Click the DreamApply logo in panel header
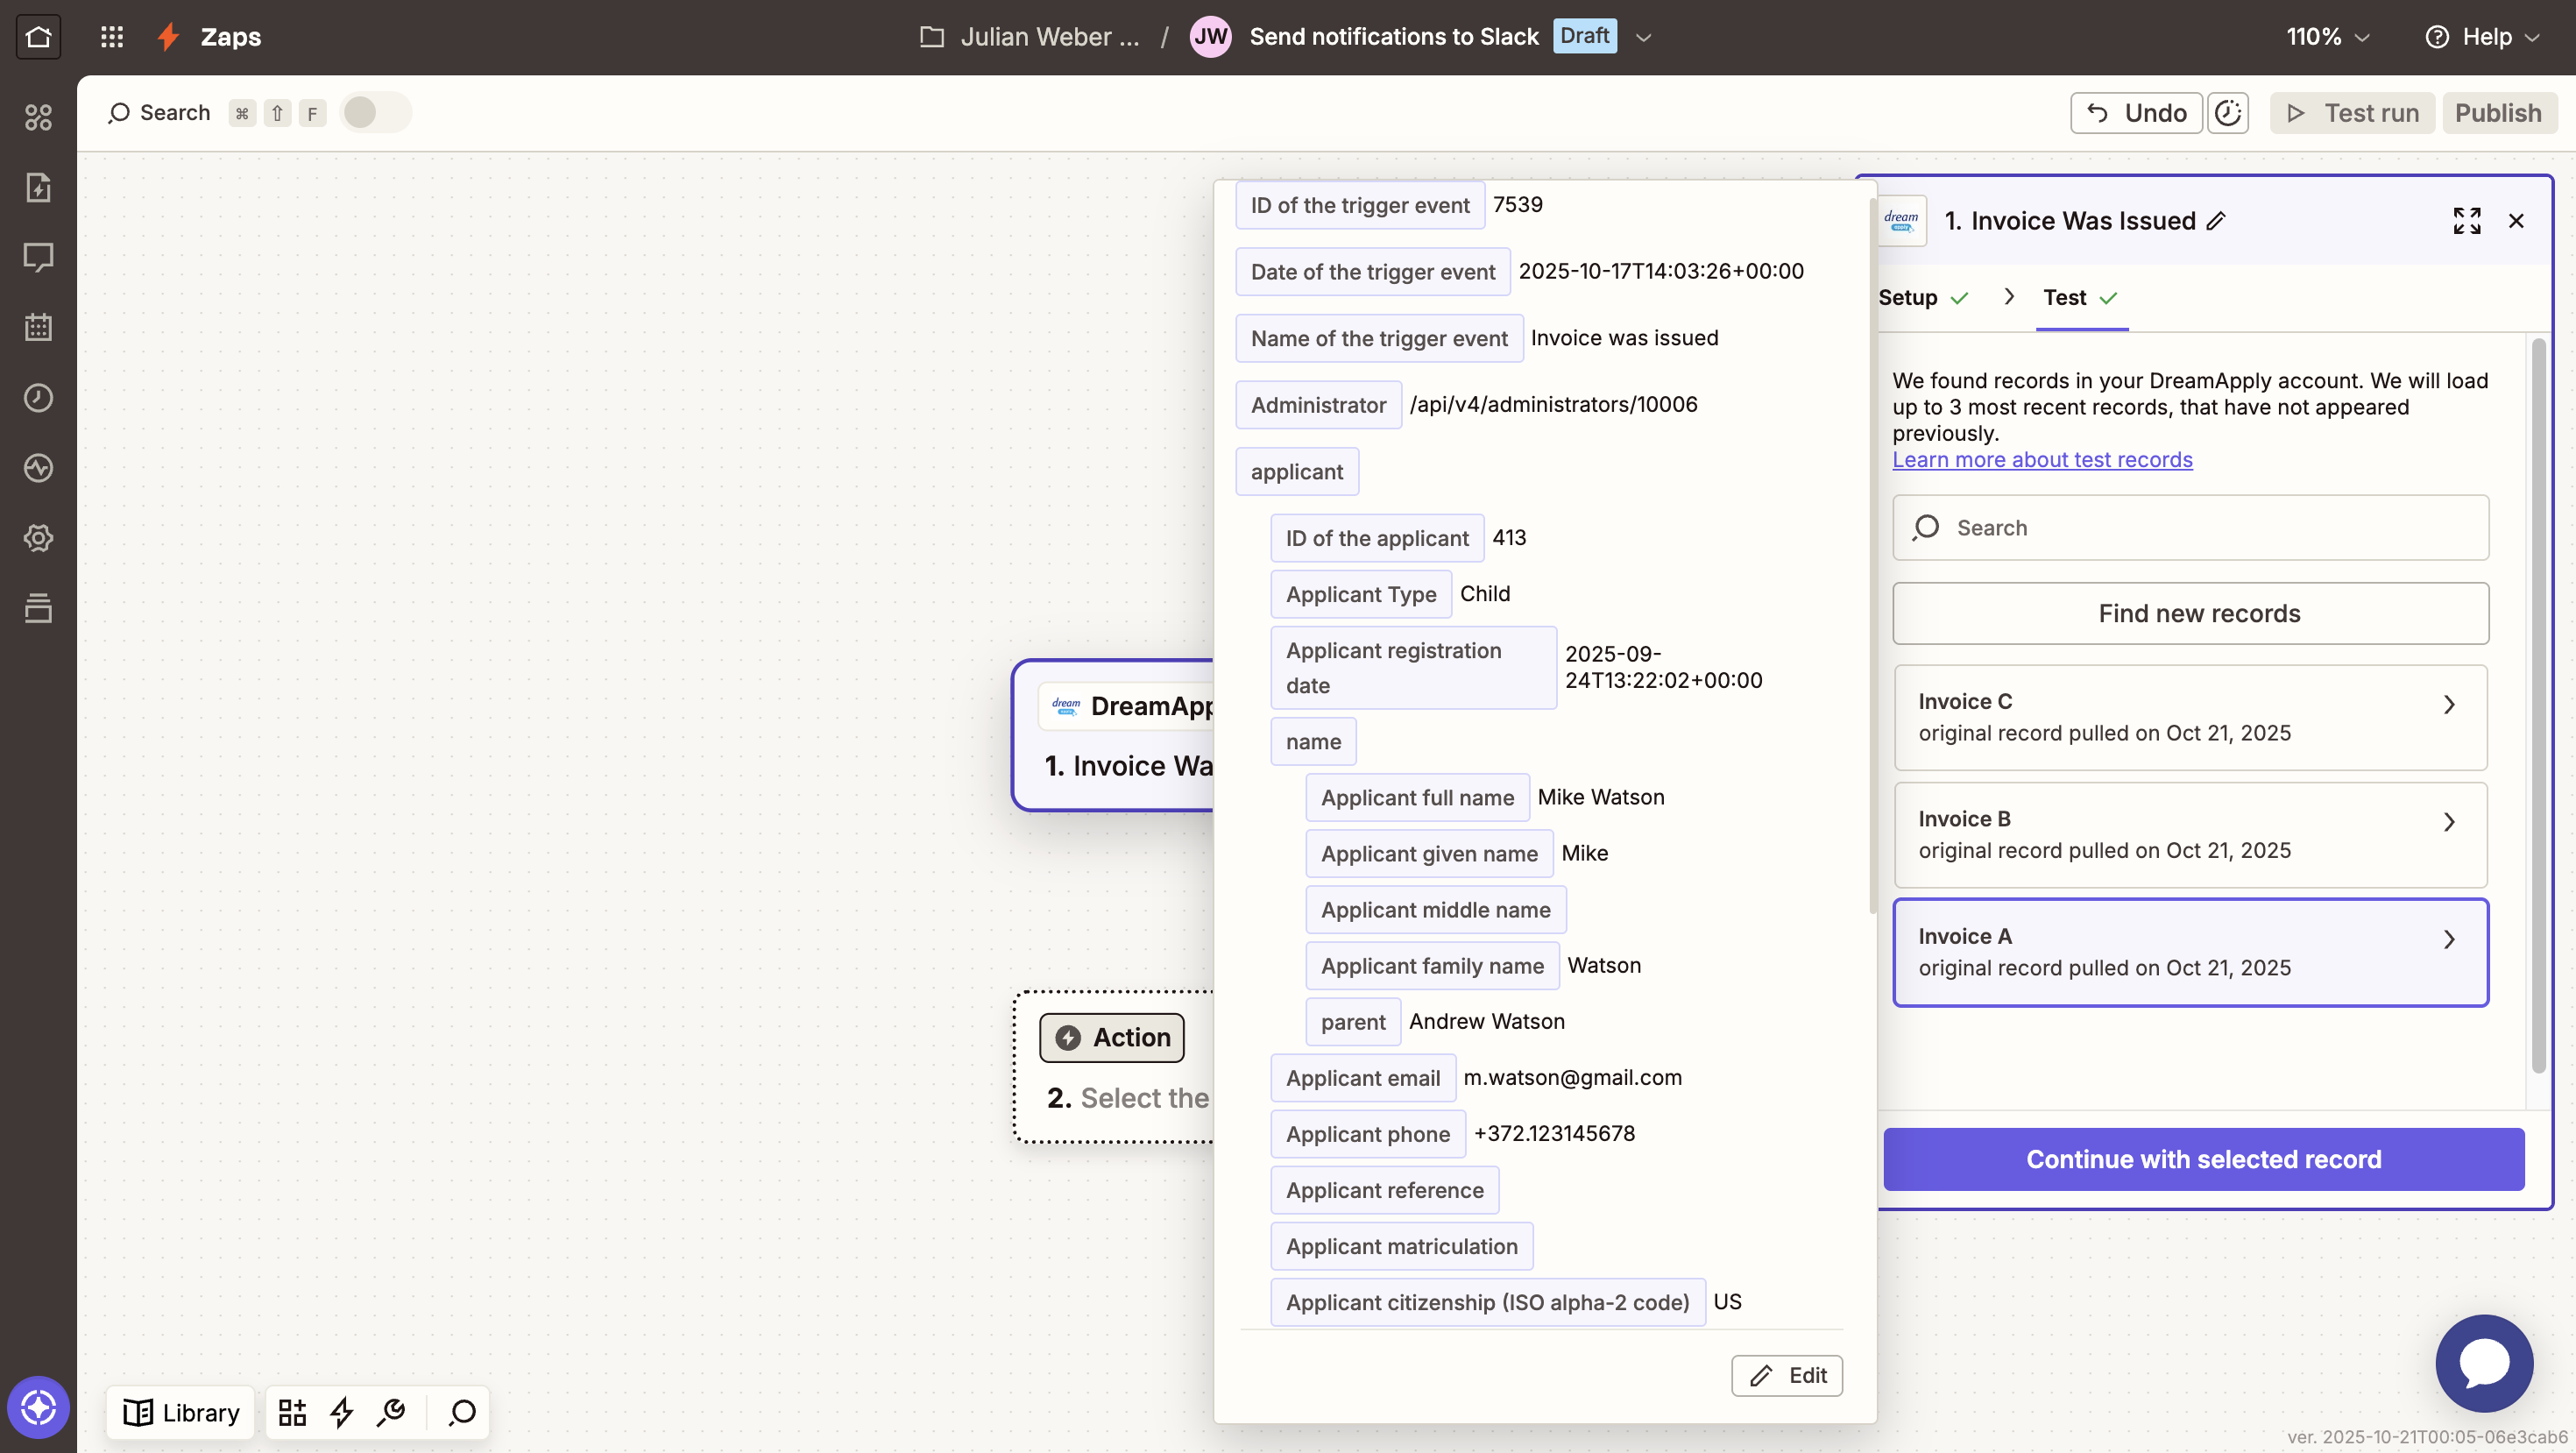 [x=1901, y=220]
